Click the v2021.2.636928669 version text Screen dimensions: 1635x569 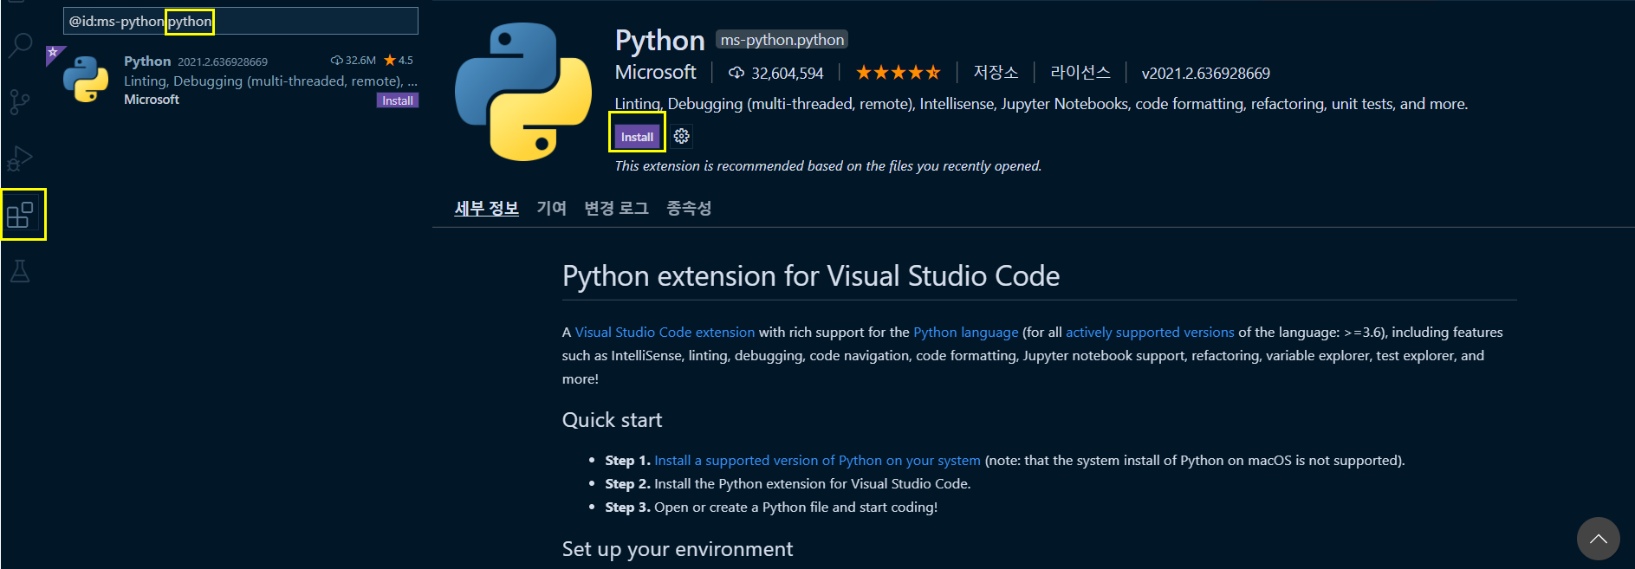click(1205, 74)
